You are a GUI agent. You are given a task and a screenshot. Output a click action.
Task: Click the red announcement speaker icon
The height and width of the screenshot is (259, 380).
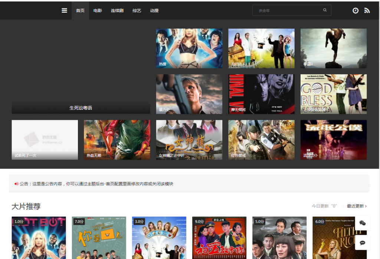coord(16,184)
